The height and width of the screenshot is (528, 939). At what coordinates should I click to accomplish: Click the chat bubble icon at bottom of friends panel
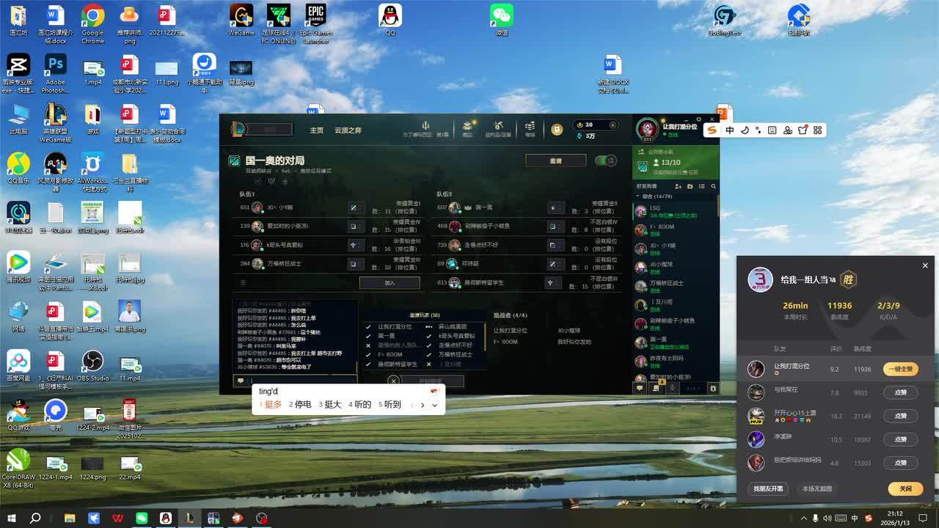pyautogui.click(x=640, y=388)
